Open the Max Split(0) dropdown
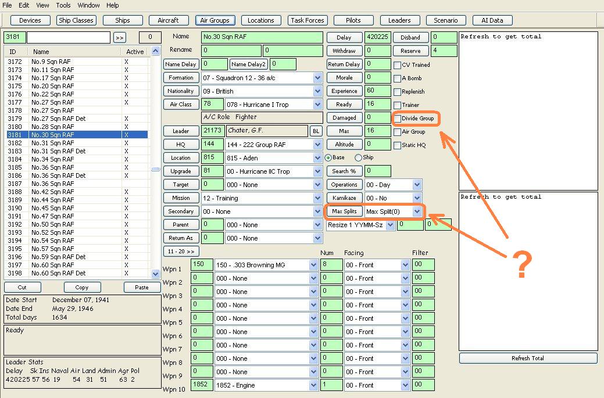 coord(417,211)
